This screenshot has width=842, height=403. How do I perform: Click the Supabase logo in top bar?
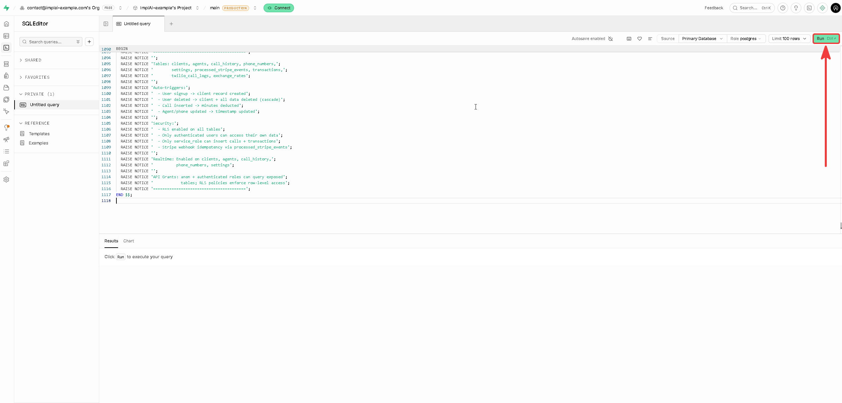[x=6, y=8]
